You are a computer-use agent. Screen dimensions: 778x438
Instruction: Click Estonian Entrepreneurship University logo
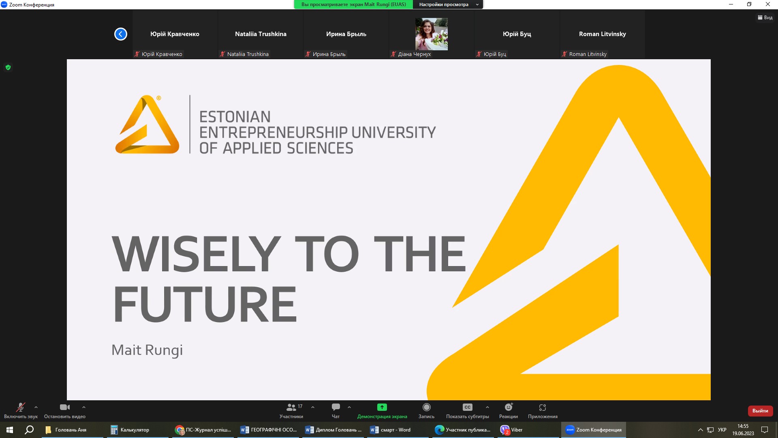pyautogui.click(x=276, y=125)
